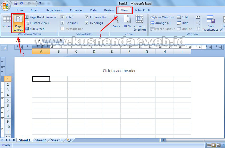This screenshot has height=148, width=225.
Task: Switch to Sheet2 tab
Action: tap(41, 140)
